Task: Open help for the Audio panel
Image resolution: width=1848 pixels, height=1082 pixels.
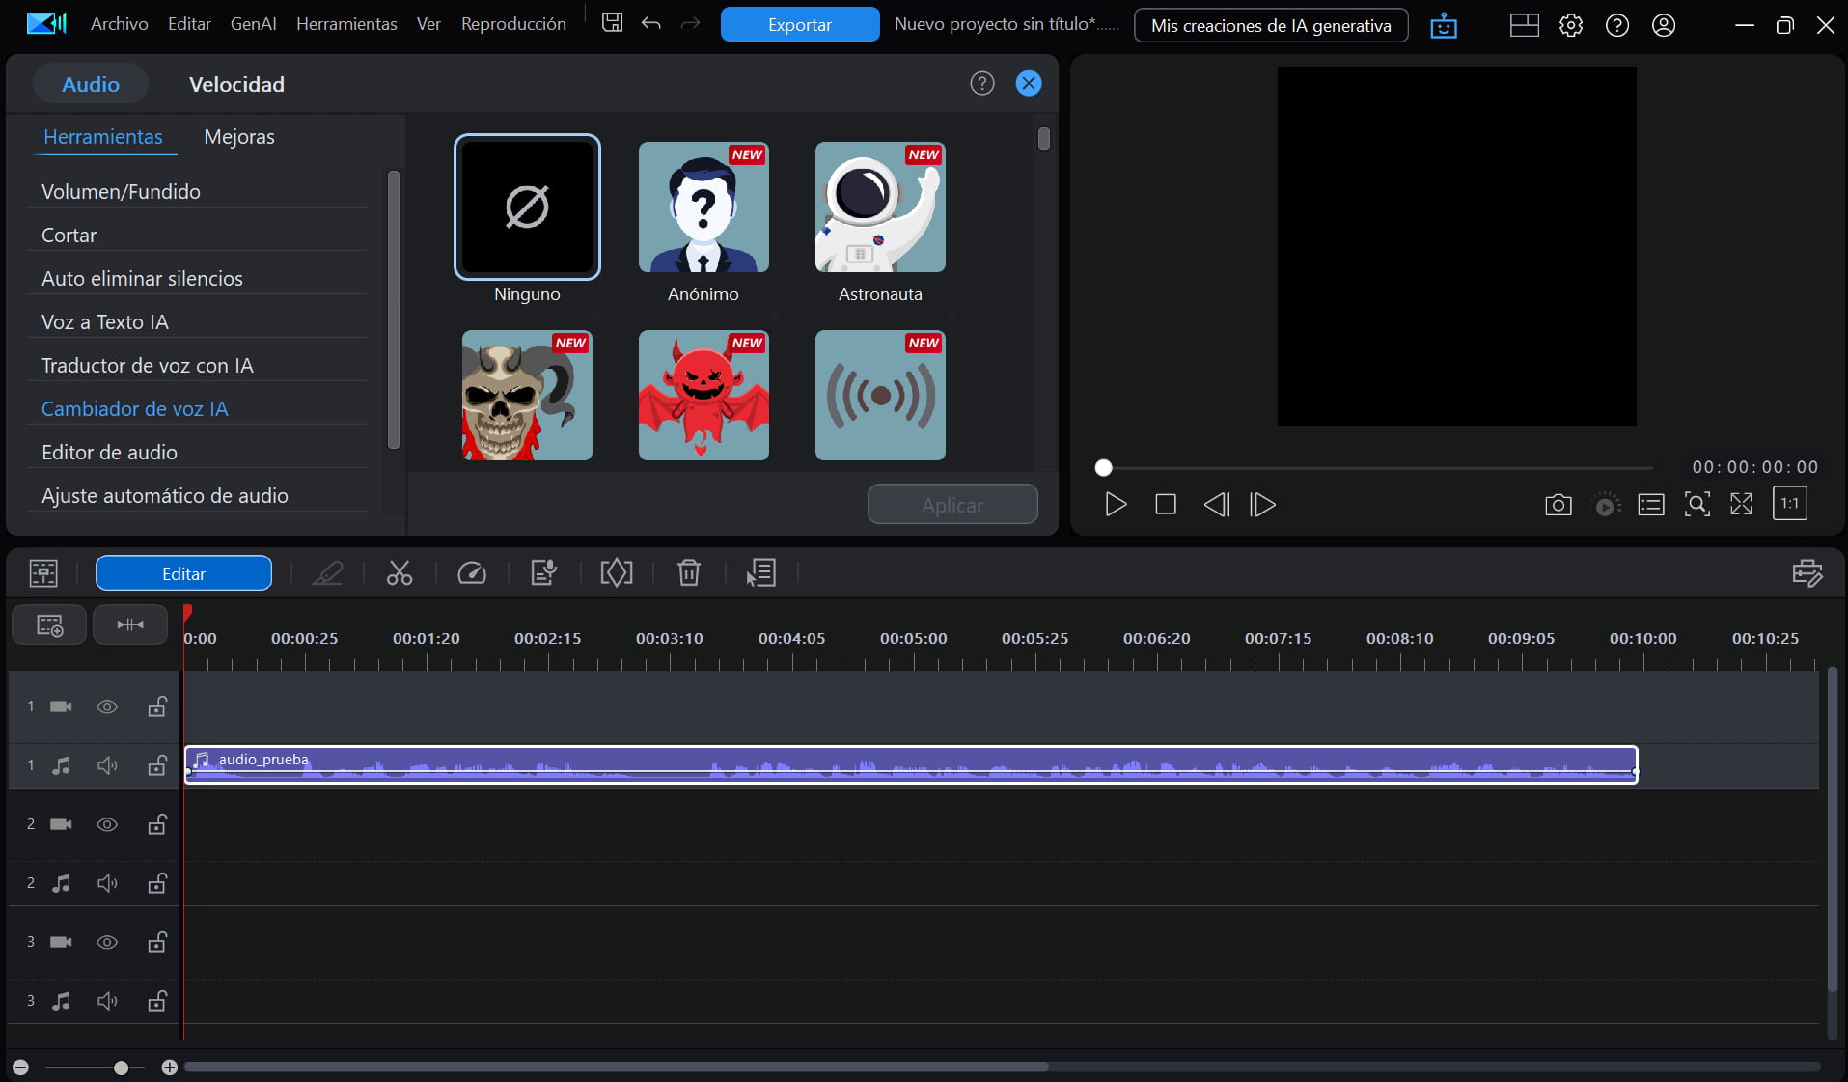Action: tap(982, 84)
